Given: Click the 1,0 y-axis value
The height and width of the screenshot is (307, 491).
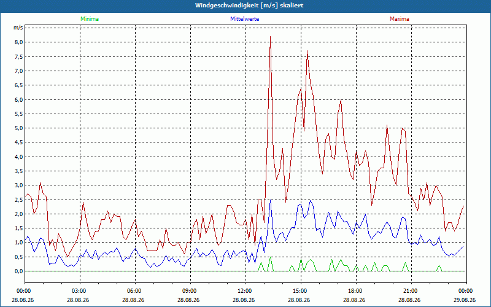Looking at the screenshot, I should 19,243.
